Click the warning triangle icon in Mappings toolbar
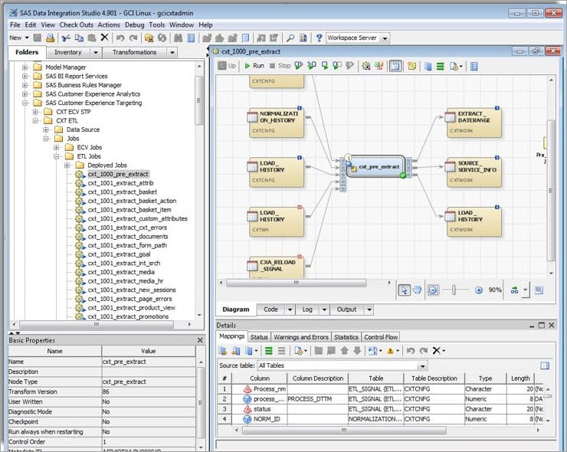 click(x=390, y=351)
